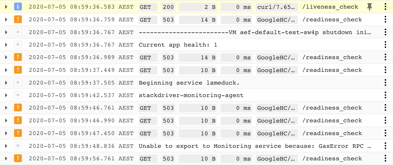Expand the last readiness_check entry at 08:59:56.761
393x165 pixels.
tap(7, 158)
